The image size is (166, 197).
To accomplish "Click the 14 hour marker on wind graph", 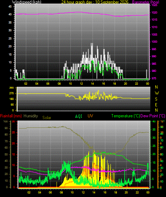I will click(x=92, y=84).
